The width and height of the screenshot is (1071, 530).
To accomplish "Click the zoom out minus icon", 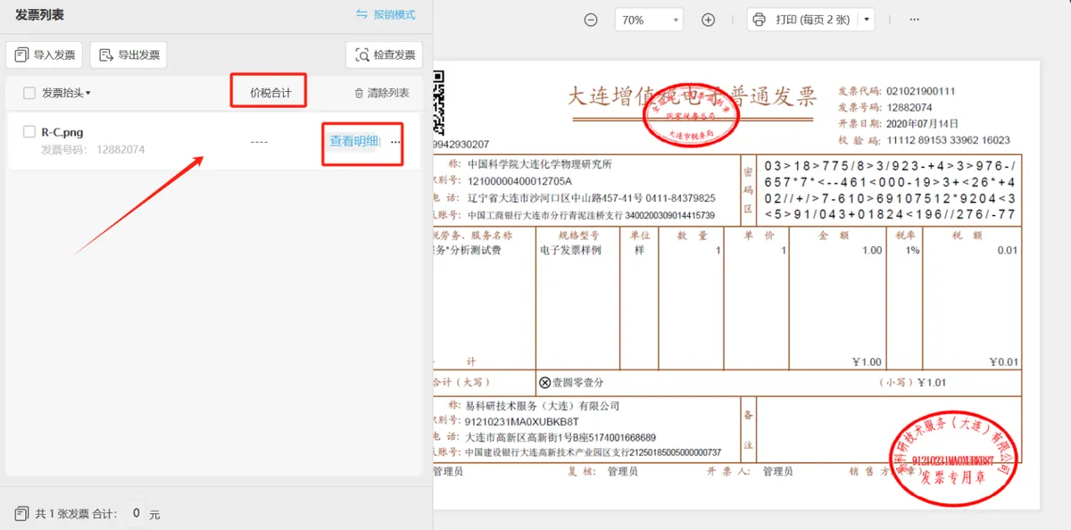I will [x=591, y=20].
